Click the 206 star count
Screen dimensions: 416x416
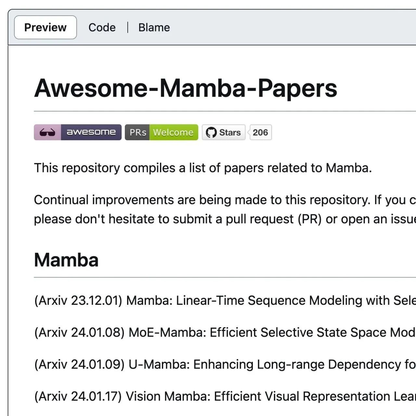click(x=260, y=132)
